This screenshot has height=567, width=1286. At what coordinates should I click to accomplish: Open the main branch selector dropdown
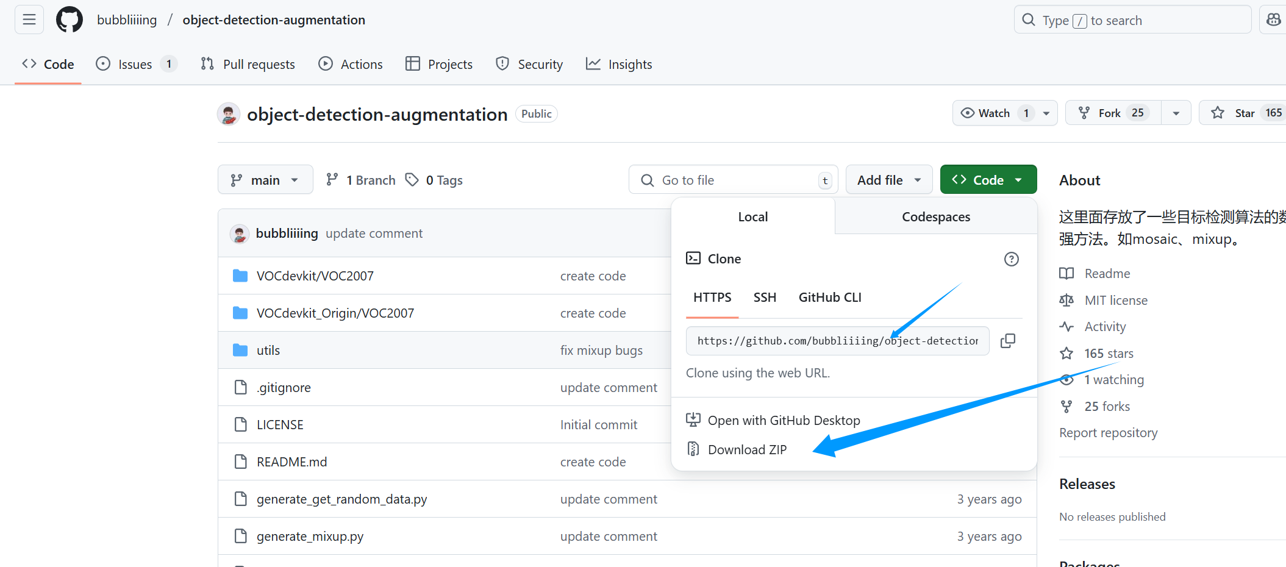(x=265, y=180)
